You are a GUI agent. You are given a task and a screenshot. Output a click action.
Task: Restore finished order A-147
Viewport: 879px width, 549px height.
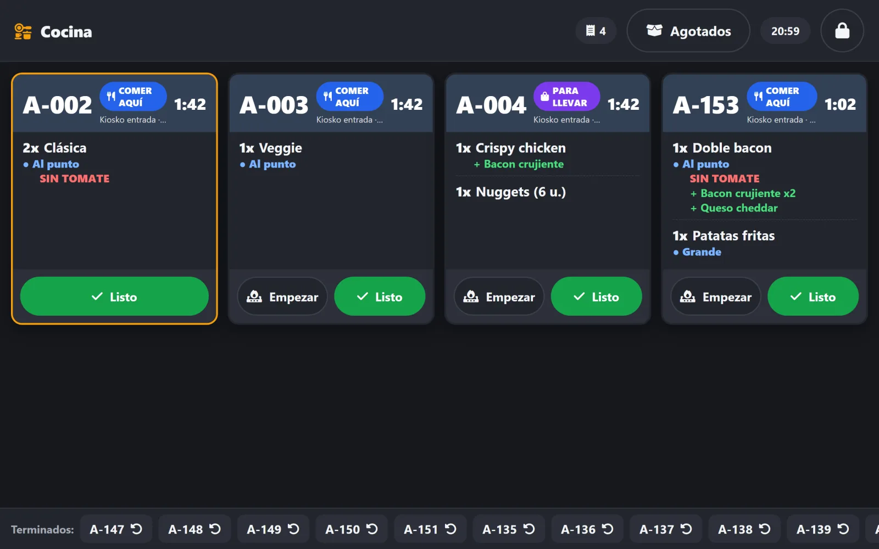click(116, 529)
